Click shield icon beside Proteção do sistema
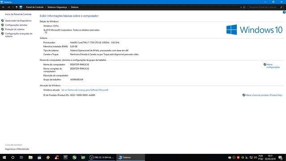 (x=3, y=29)
